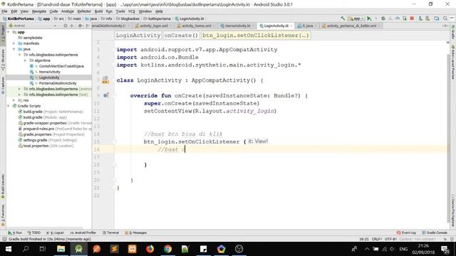Open the Project tool window side tab

click(x=3, y=33)
